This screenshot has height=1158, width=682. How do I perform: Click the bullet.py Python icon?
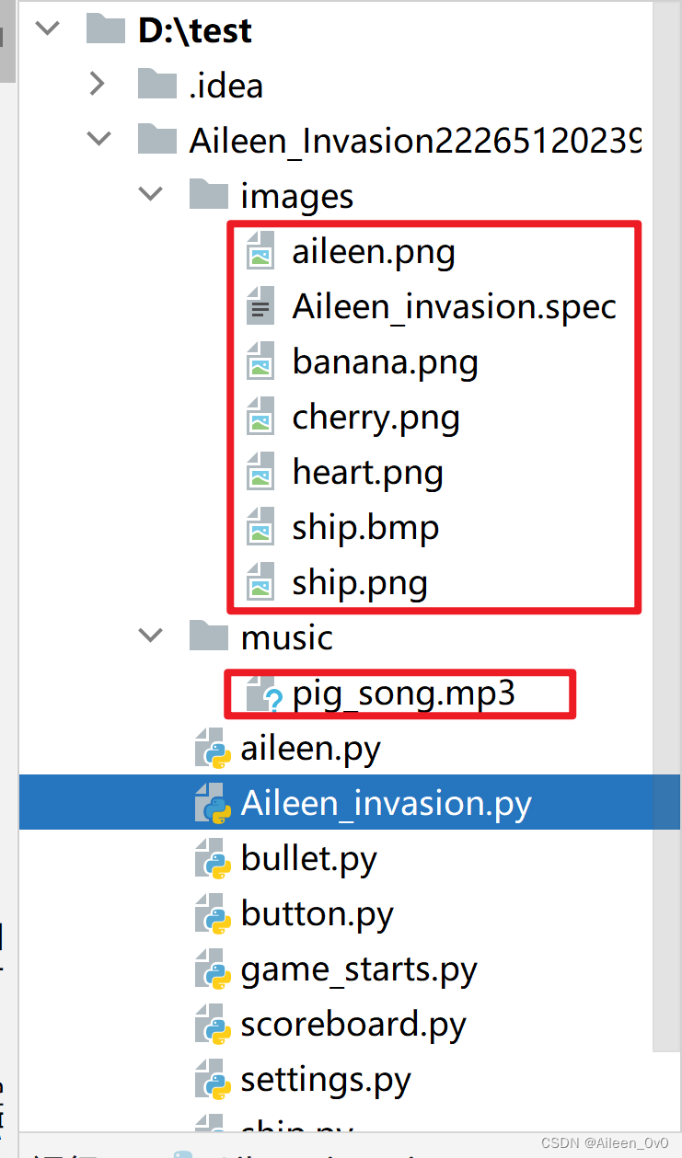coord(212,860)
